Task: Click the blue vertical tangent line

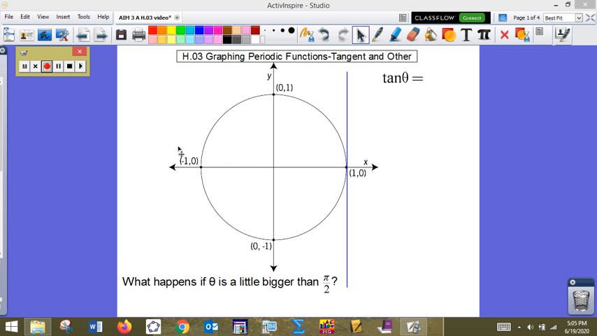Action: point(347,179)
